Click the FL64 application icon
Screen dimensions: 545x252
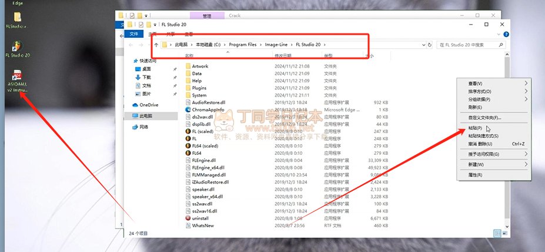click(188, 153)
